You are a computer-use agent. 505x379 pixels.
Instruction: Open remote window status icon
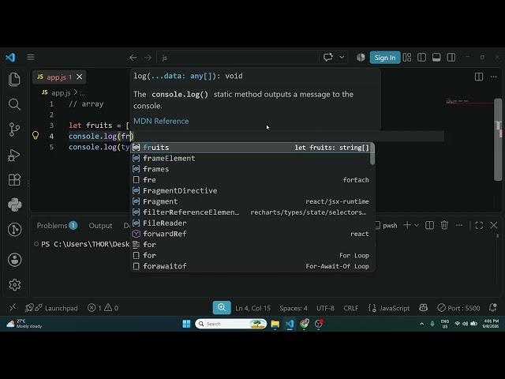(13, 308)
